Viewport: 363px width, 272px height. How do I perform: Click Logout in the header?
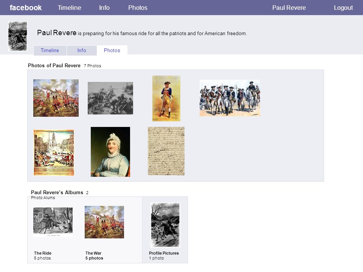343,8
